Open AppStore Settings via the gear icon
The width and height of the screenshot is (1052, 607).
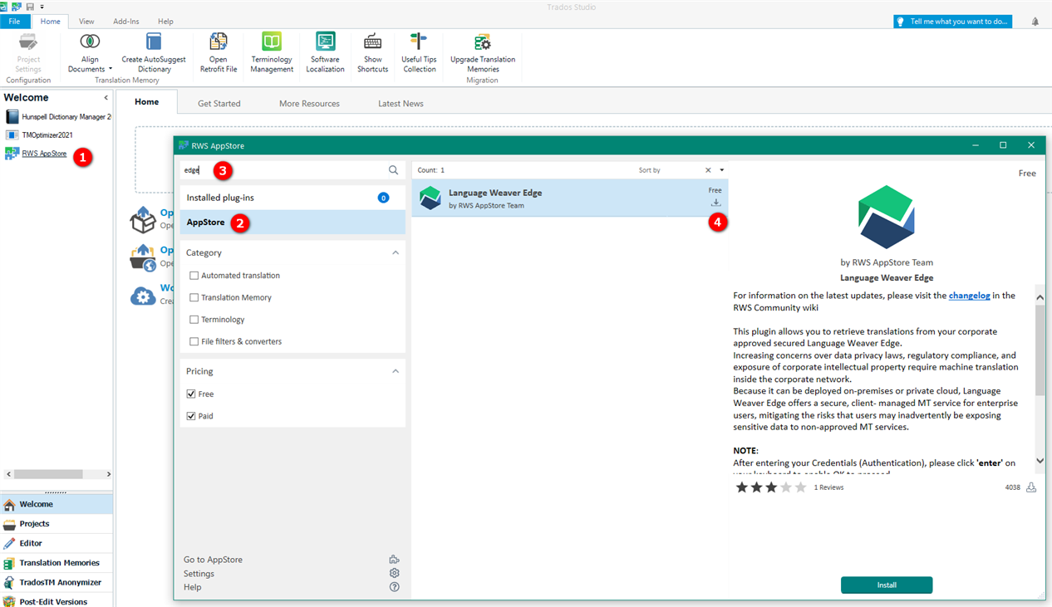click(394, 573)
